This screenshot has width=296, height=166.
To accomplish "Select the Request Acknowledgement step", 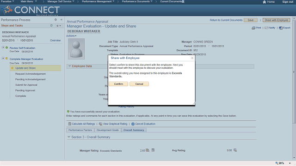I will (x=31, y=74).
